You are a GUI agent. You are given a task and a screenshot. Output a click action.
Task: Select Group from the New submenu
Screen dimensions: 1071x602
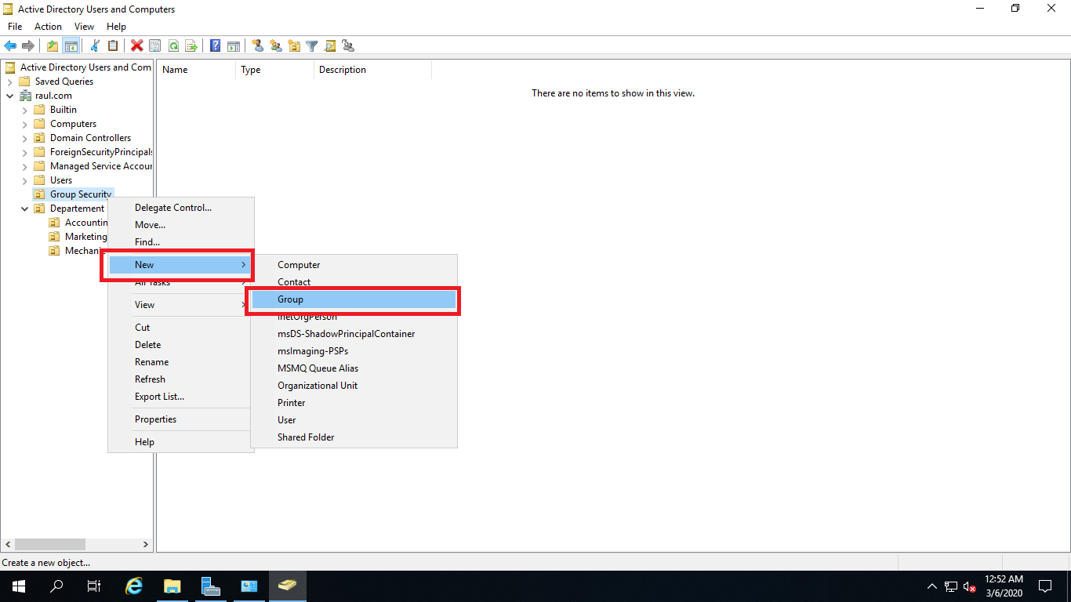pyautogui.click(x=290, y=299)
